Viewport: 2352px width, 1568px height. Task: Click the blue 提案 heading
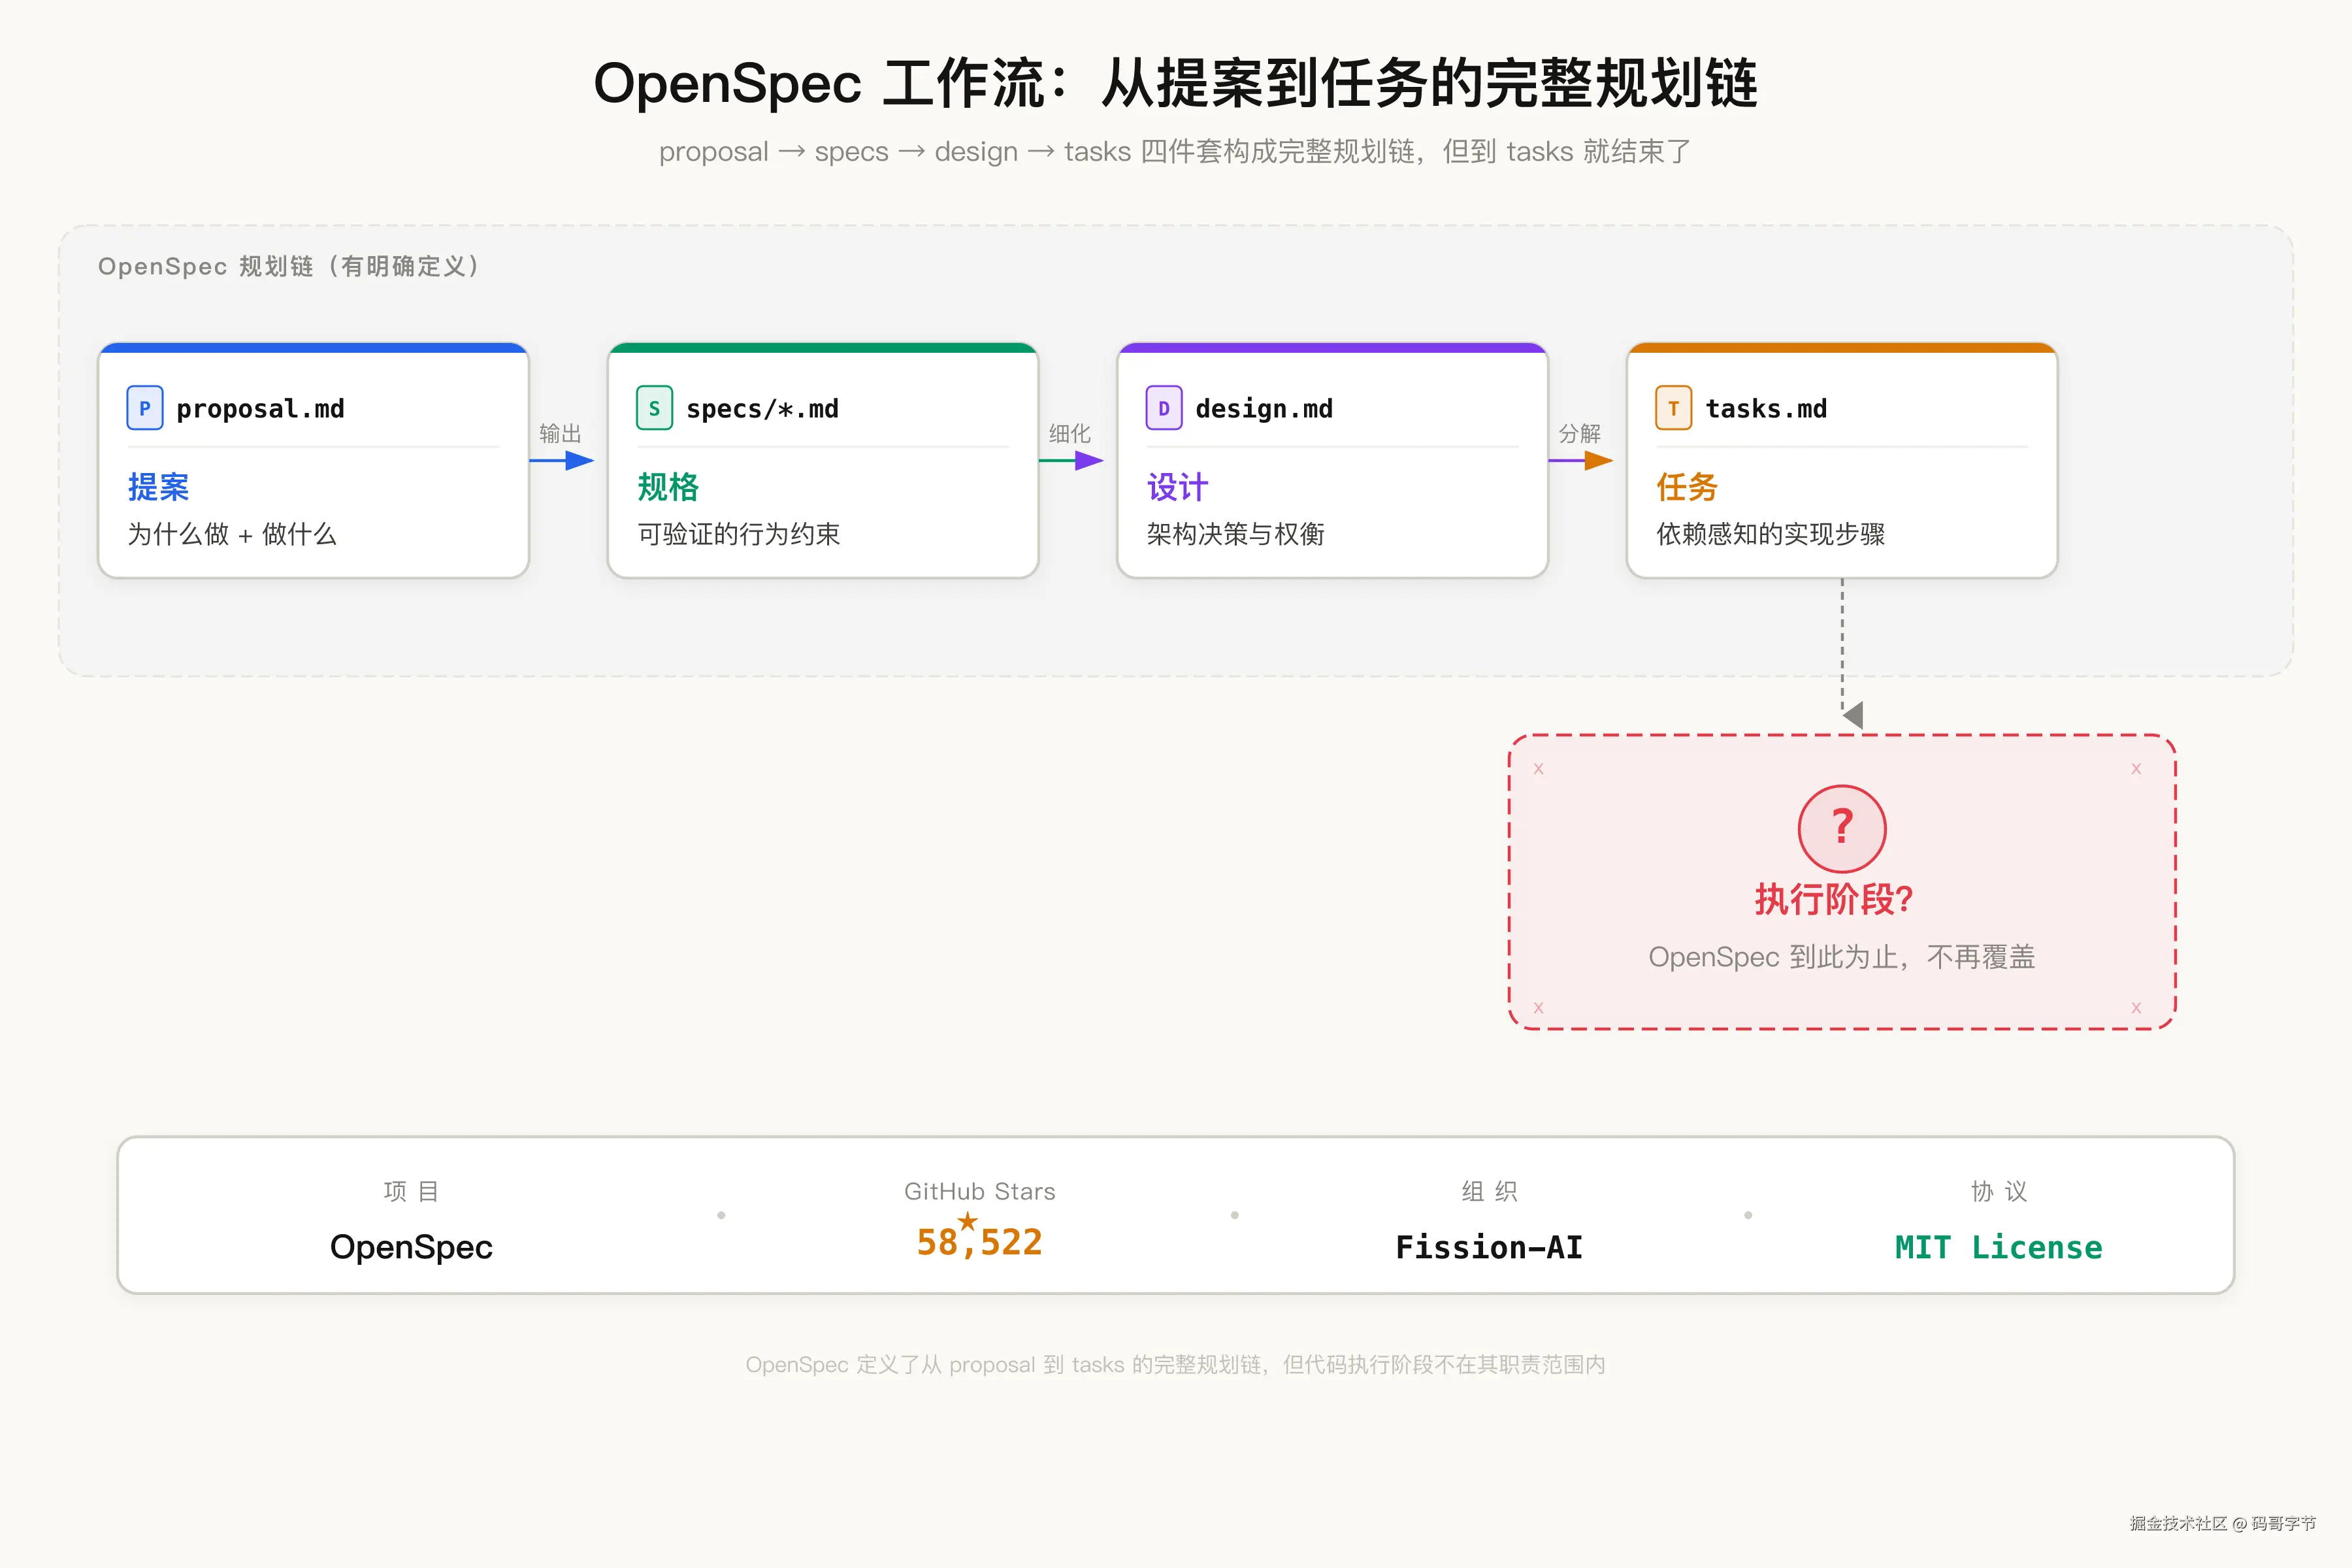158,487
